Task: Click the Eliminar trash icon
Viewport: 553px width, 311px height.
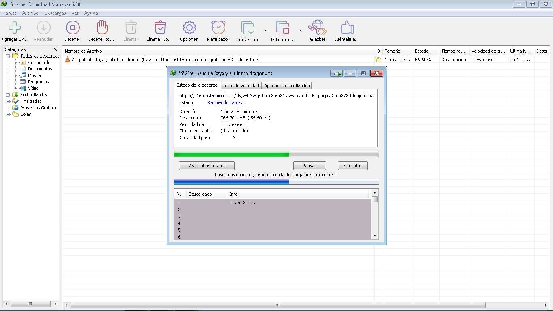Action: [131, 28]
